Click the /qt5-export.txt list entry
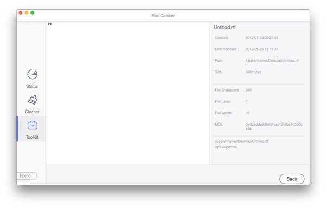Screen dimensions: 326x208 pos(226,147)
